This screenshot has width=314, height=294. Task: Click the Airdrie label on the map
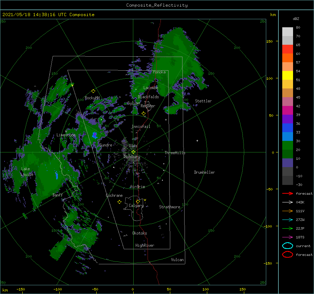[x=137, y=187]
